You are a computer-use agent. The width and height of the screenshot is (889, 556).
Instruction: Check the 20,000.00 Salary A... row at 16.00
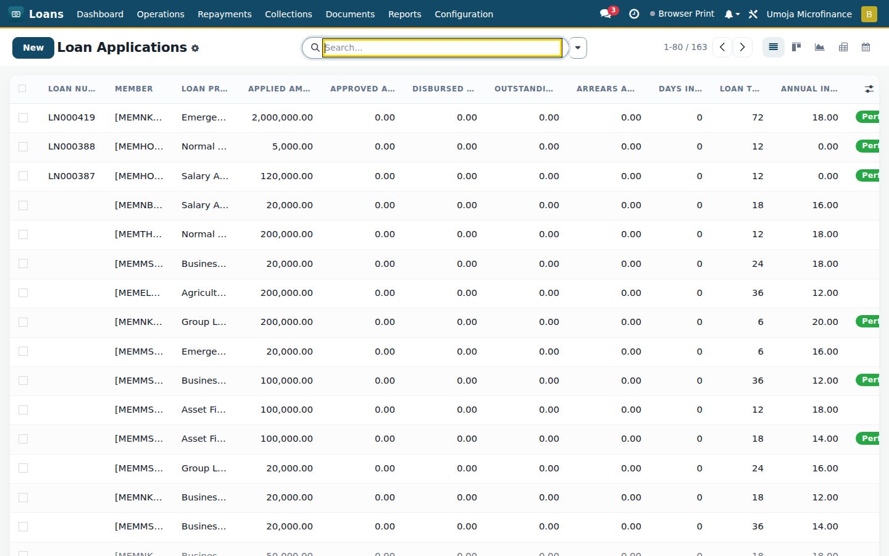(23, 205)
